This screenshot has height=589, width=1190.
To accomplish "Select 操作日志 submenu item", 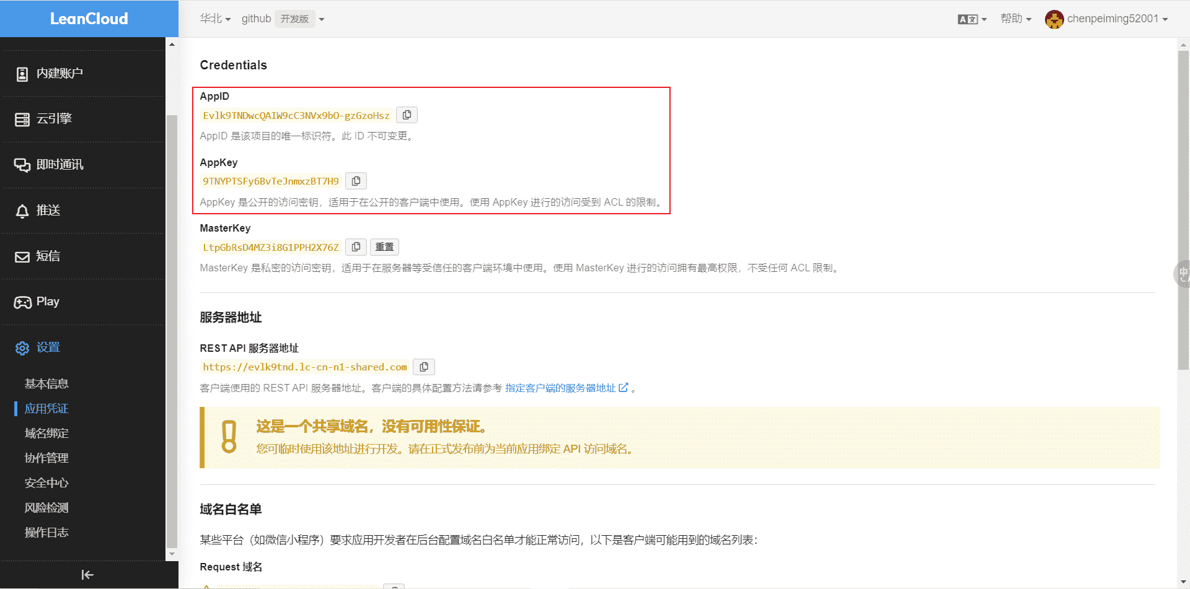I will coord(46,533).
